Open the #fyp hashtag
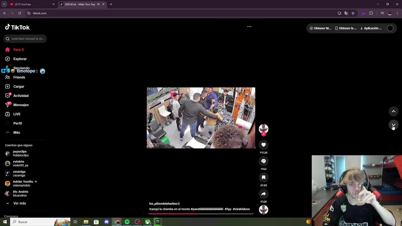The height and width of the screenshot is (226, 402). point(228,209)
